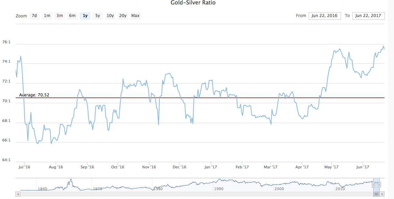Click the Jan '17 axis label

tap(211, 167)
